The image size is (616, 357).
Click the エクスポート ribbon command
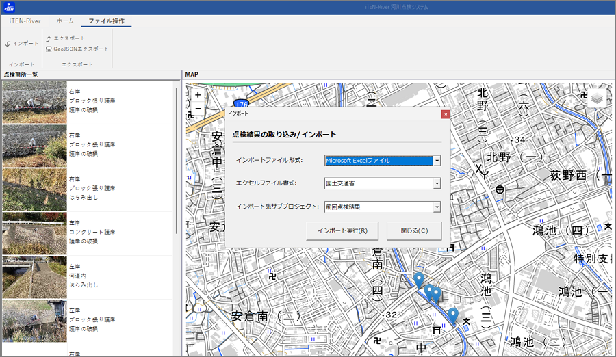pyautogui.click(x=65, y=38)
